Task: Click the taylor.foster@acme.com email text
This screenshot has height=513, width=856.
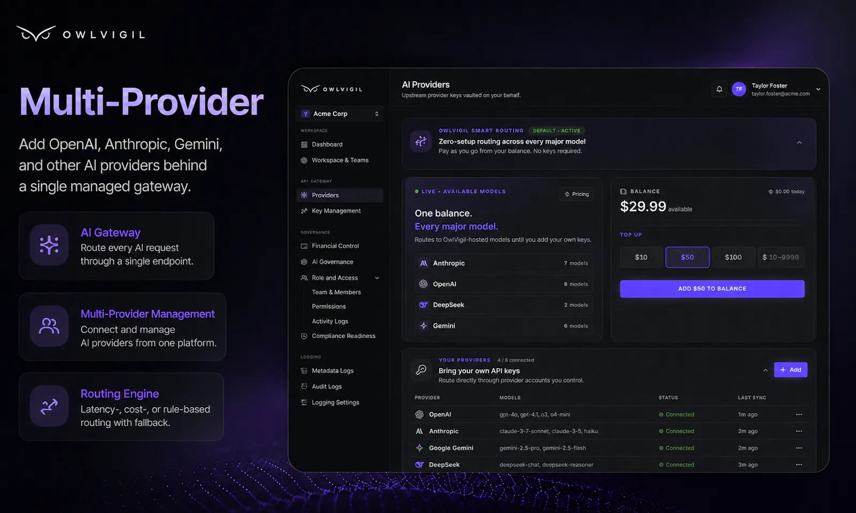Action: coord(781,94)
